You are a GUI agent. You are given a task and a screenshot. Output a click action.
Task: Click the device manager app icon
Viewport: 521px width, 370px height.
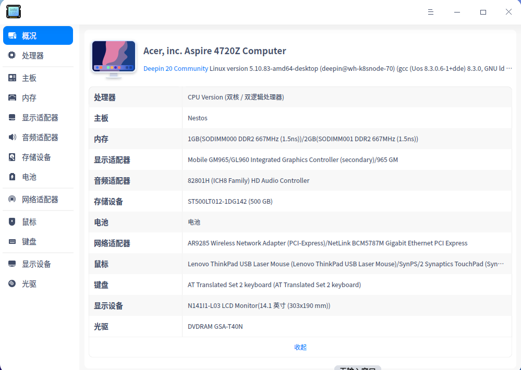coord(13,11)
